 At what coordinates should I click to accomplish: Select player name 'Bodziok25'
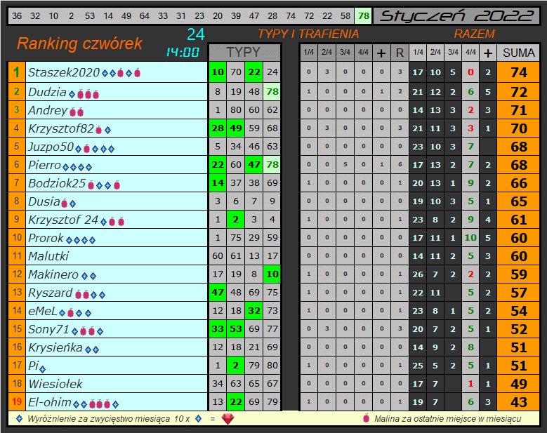[x=57, y=183]
